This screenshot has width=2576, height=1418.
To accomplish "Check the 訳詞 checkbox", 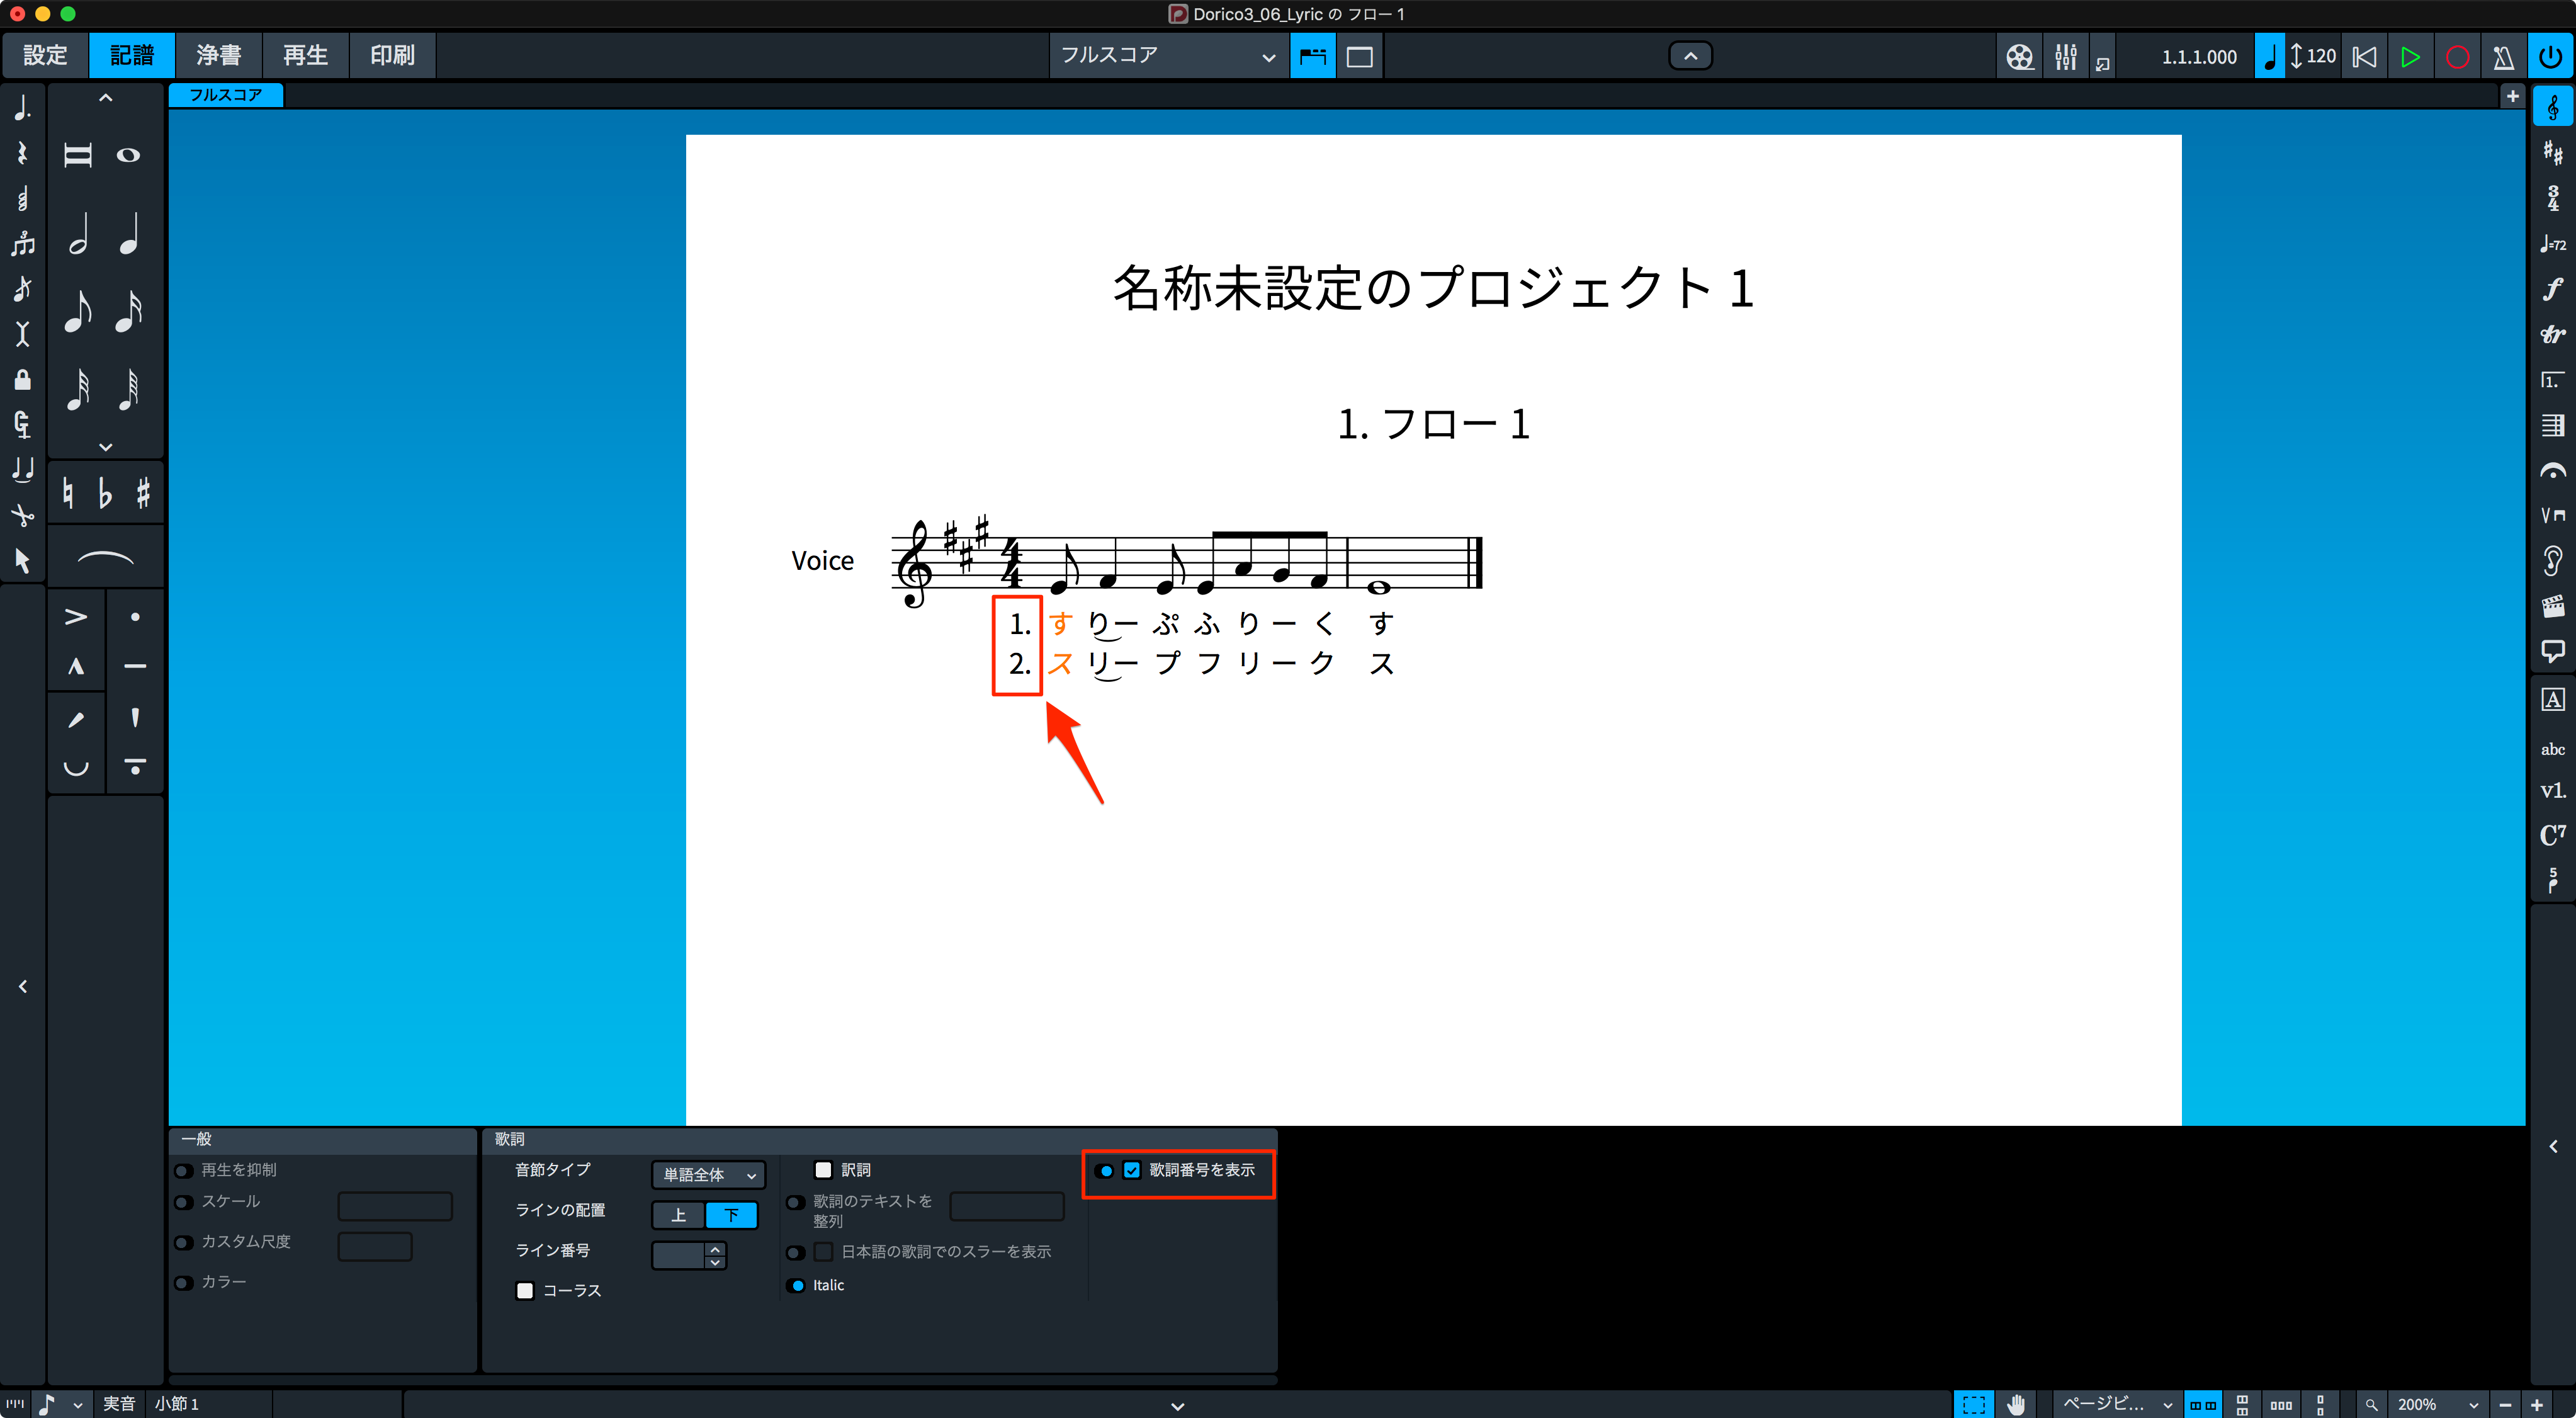I will [824, 1170].
